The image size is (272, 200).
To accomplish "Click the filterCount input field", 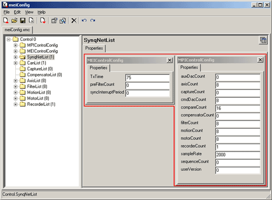I will point(238,124).
